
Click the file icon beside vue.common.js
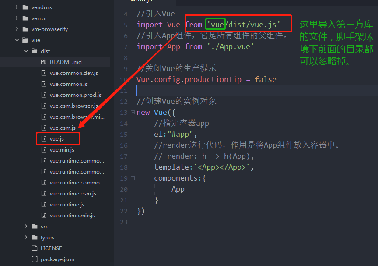[x=44, y=84]
